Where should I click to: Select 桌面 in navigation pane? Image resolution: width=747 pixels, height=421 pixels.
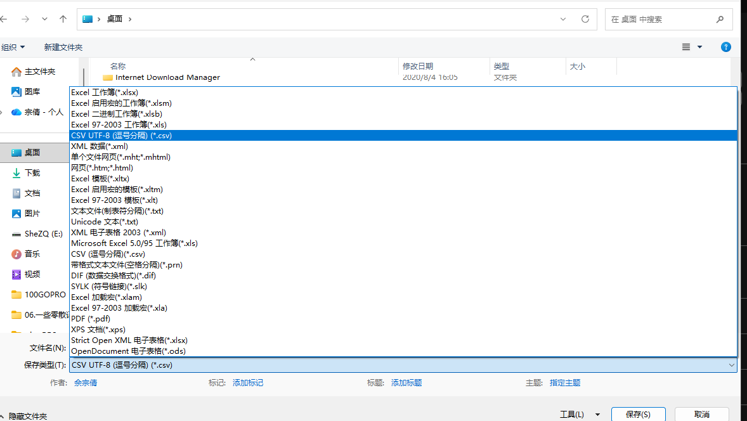(x=34, y=152)
